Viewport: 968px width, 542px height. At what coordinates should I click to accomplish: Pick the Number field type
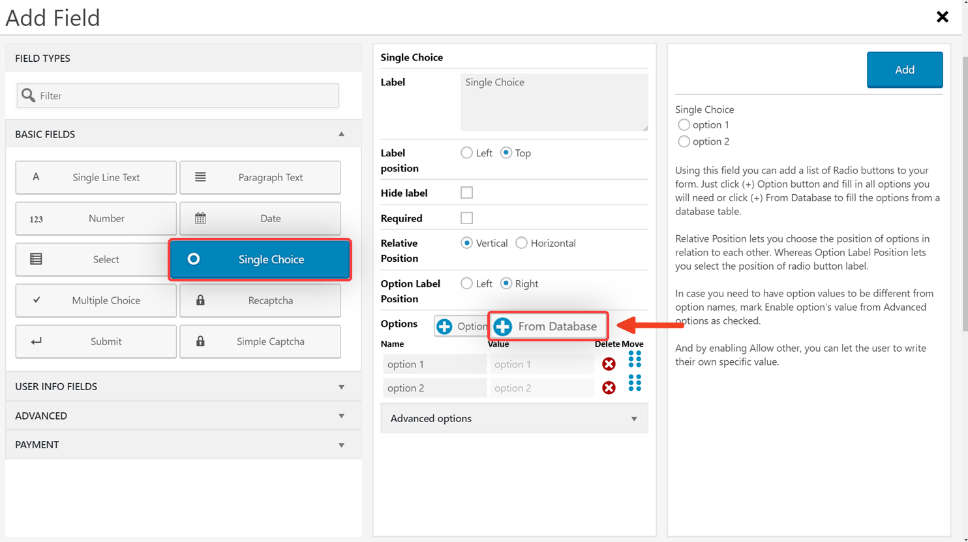pyautogui.click(x=96, y=218)
